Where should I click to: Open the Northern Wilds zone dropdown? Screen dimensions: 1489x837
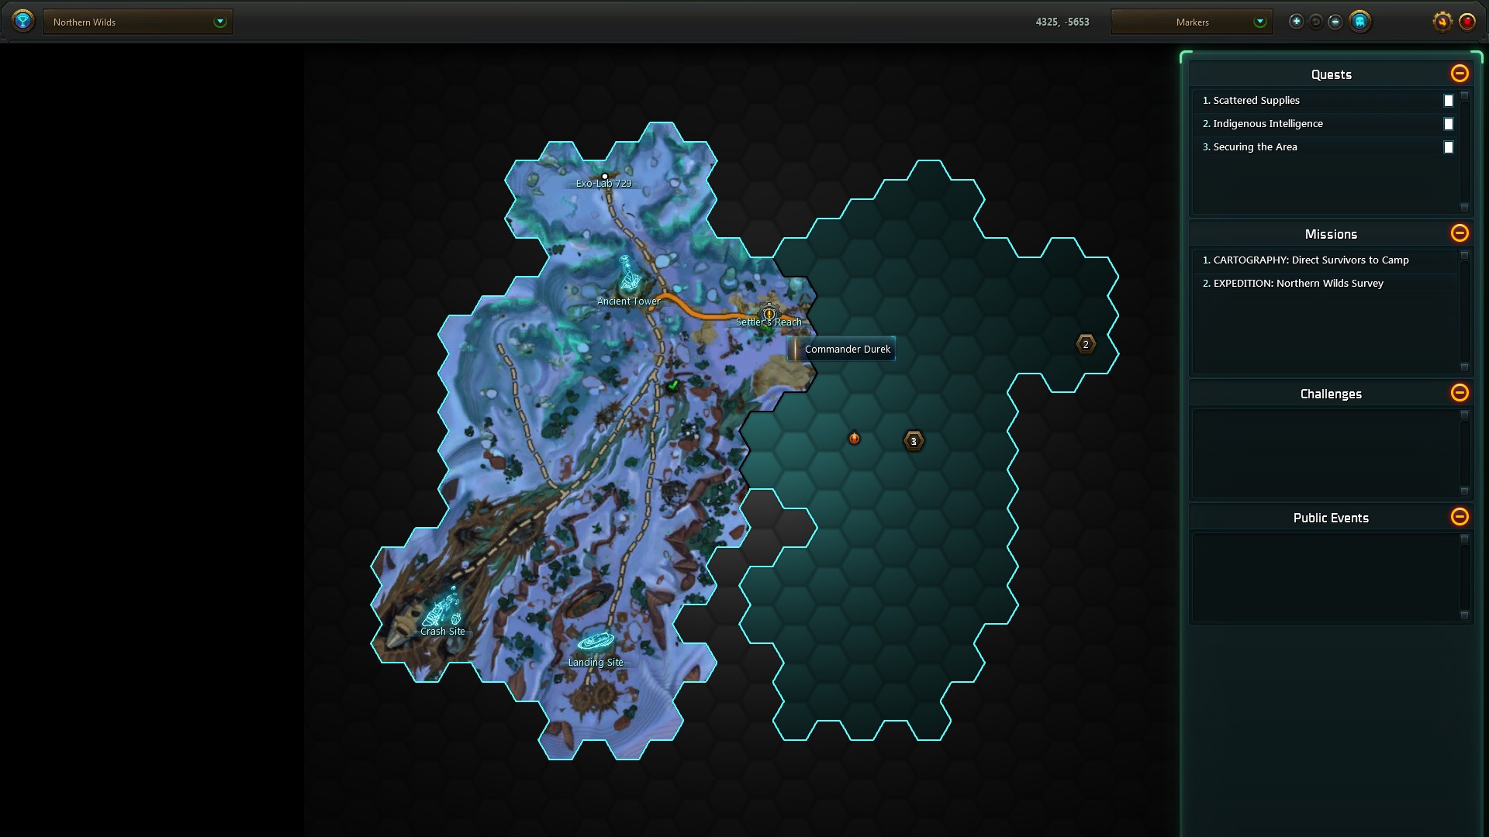click(x=138, y=22)
